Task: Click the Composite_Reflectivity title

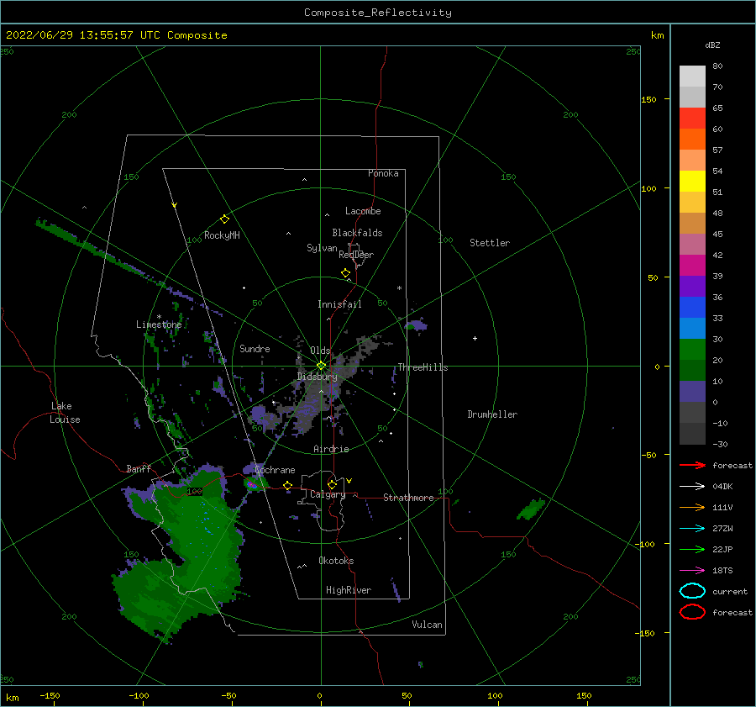Action: pos(377,13)
